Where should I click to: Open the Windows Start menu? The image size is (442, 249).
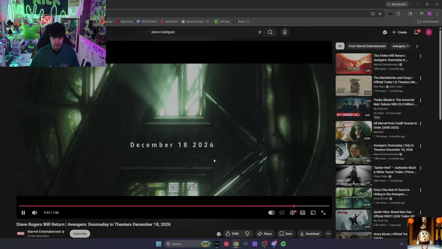[x=158, y=244]
